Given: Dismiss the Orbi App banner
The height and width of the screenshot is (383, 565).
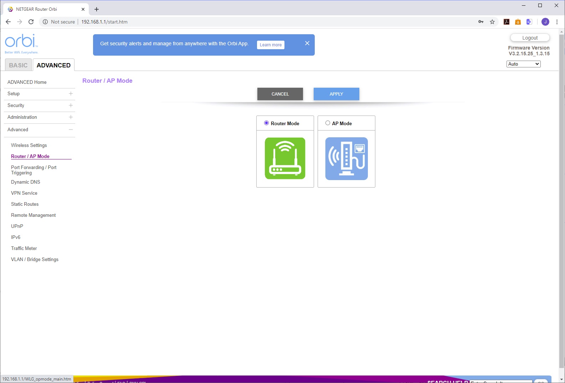Looking at the screenshot, I should click(x=307, y=43).
